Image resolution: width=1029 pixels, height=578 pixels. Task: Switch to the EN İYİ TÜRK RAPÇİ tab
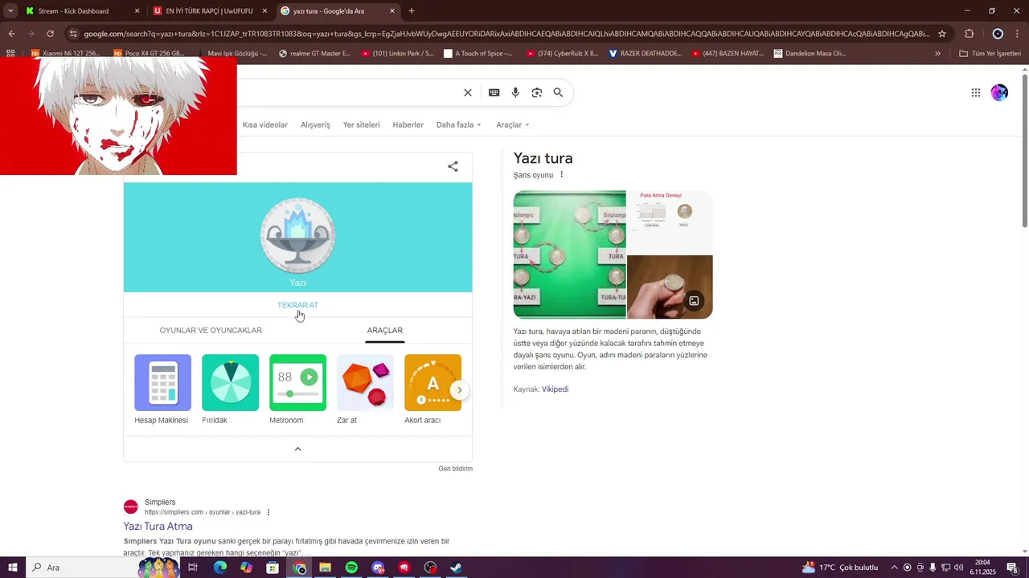click(209, 11)
